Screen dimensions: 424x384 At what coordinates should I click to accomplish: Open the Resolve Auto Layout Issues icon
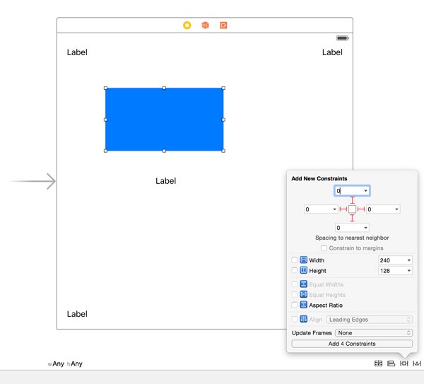[417, 363]
